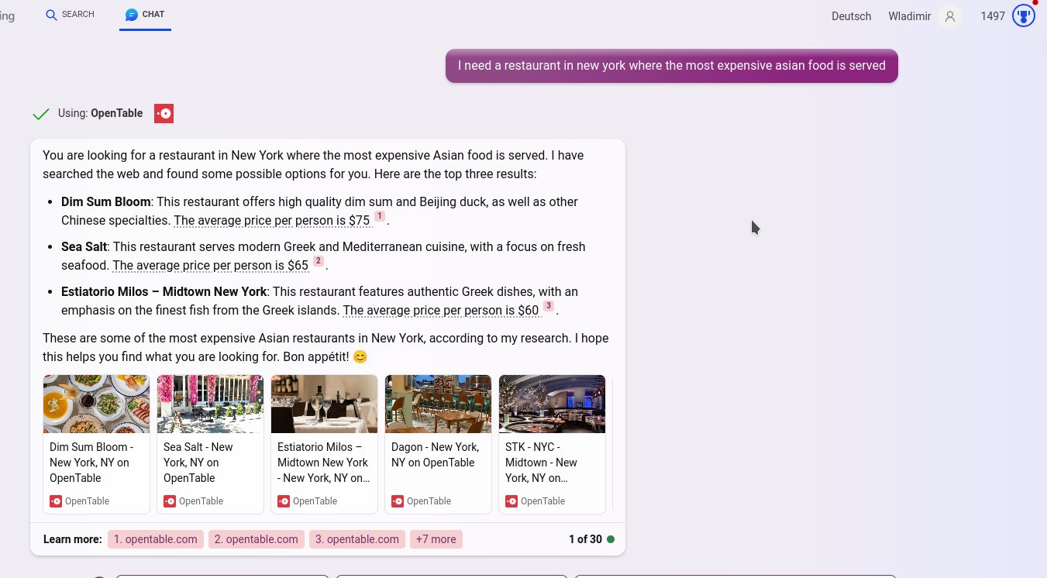Click the OpenTable plugin logo icon

(x=164, y=114)
